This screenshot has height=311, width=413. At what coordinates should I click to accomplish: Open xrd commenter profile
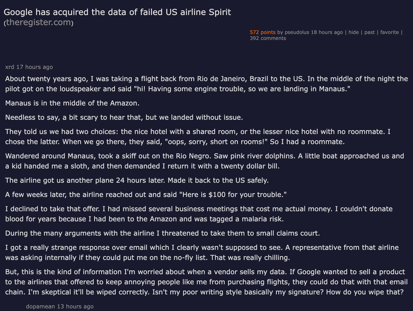(10, 67)
